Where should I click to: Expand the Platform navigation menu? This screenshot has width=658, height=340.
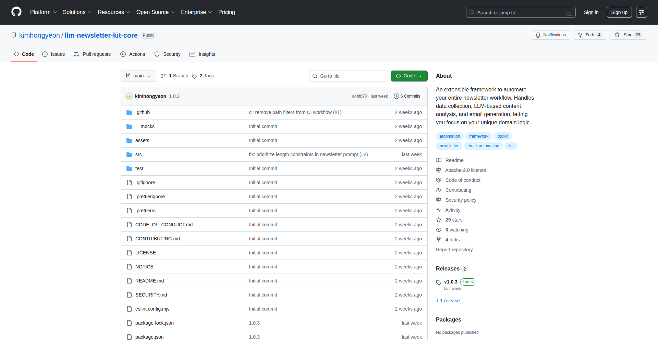43,12
